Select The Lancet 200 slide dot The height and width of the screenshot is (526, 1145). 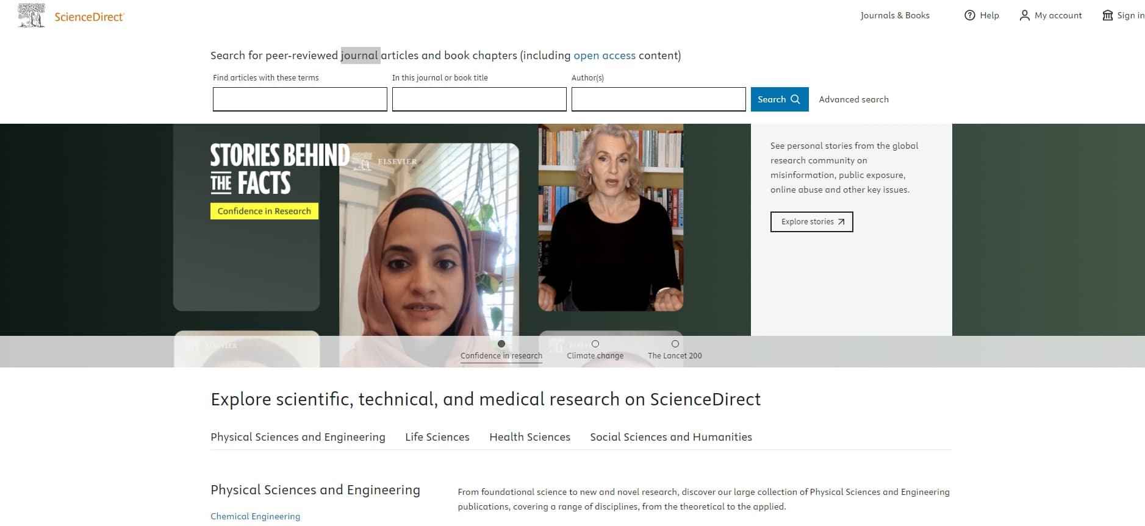[x=675, y=344]
